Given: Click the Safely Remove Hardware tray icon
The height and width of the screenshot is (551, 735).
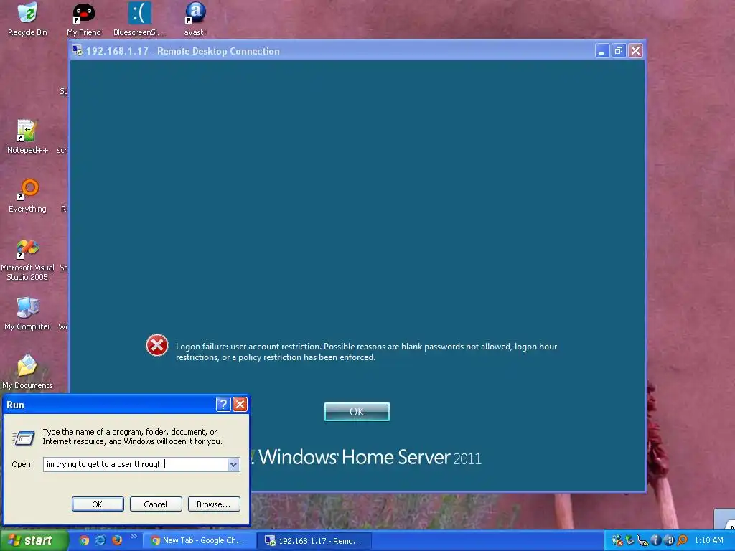Looking at the screenshot, I should (x=629, y=541).
